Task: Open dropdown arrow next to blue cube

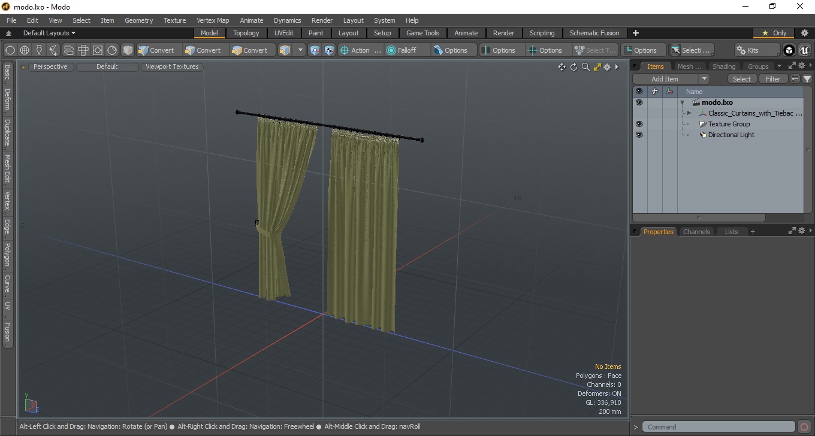Action: 300,50
